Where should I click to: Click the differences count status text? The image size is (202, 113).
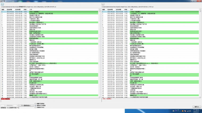pyautogui.click(x=10, y=108)
